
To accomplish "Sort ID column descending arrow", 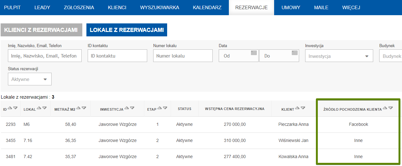I will (x=16, y=108).
